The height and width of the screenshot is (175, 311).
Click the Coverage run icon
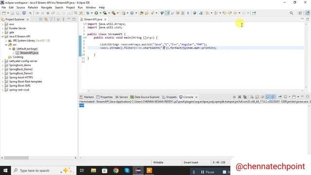(105, 13)
